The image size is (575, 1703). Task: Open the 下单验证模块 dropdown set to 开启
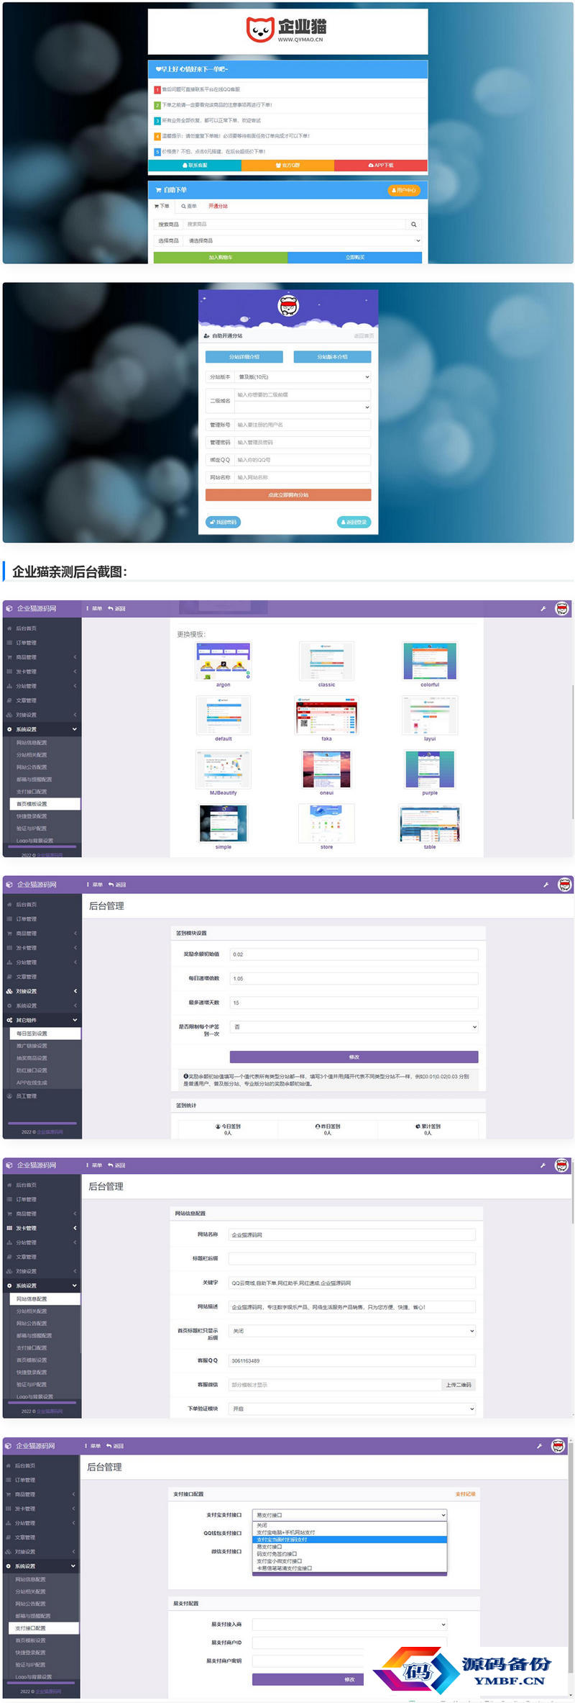click(x=351, y=1409)
